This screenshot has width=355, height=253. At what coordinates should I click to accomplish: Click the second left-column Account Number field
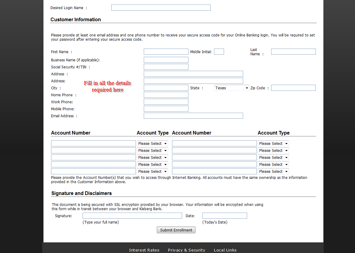click(x=93, y=151)
